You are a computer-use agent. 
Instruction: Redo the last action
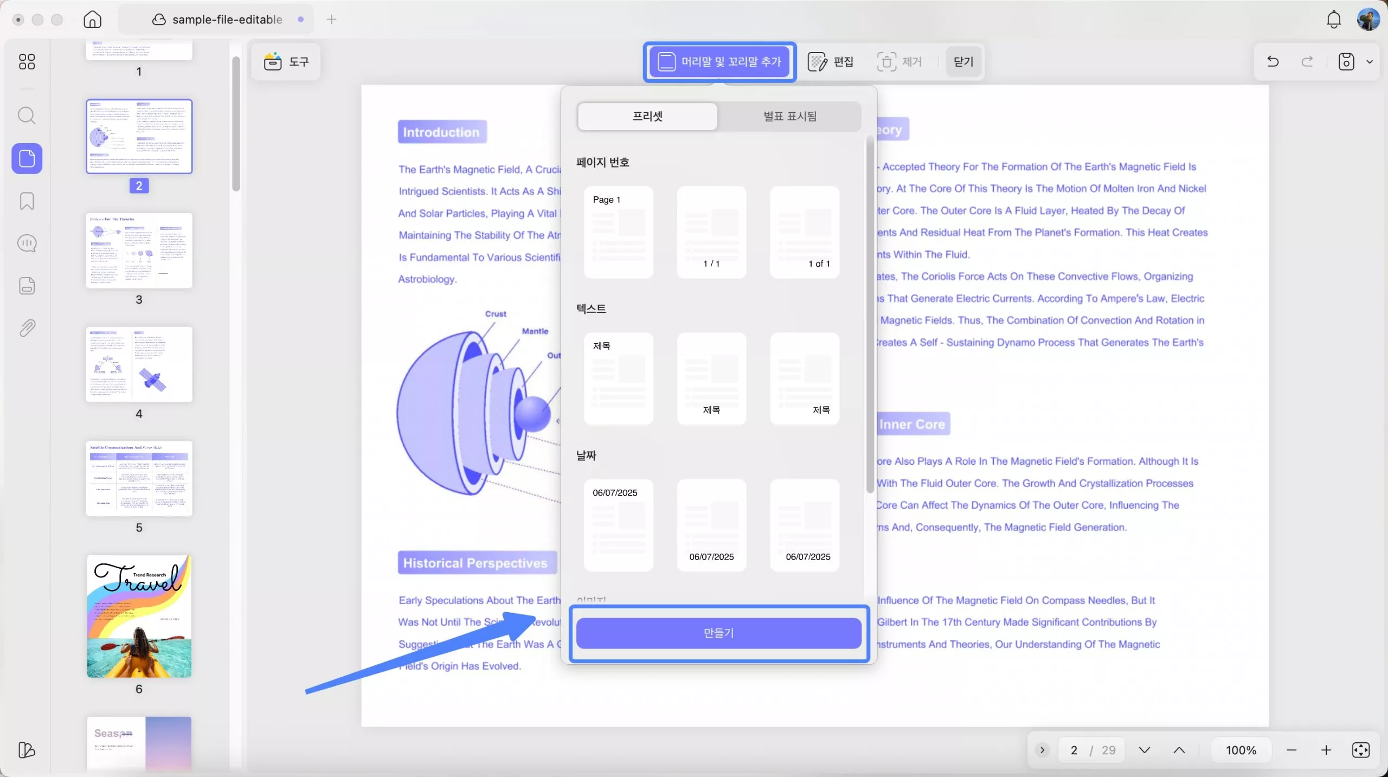(x=1307, y=61)
